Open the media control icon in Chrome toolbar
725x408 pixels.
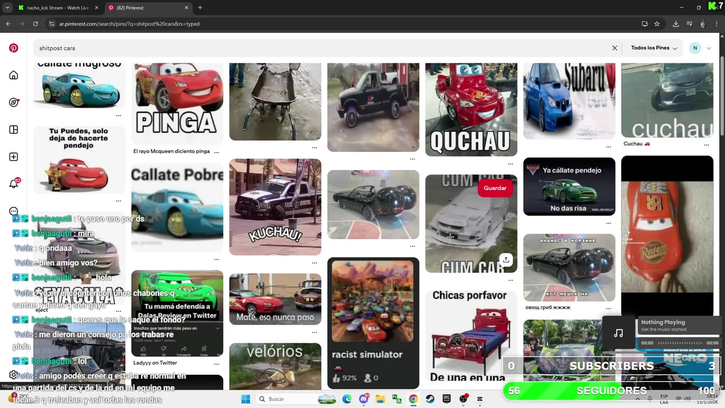point(689,24)
